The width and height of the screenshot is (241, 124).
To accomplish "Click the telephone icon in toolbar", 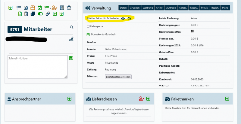I will pyautogui.click(x=69, y=8).
